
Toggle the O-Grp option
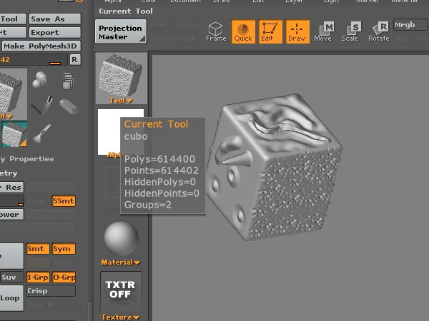point(64,277)
